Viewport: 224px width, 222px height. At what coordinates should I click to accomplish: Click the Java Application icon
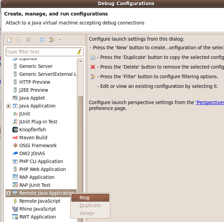tap(15, 106)
